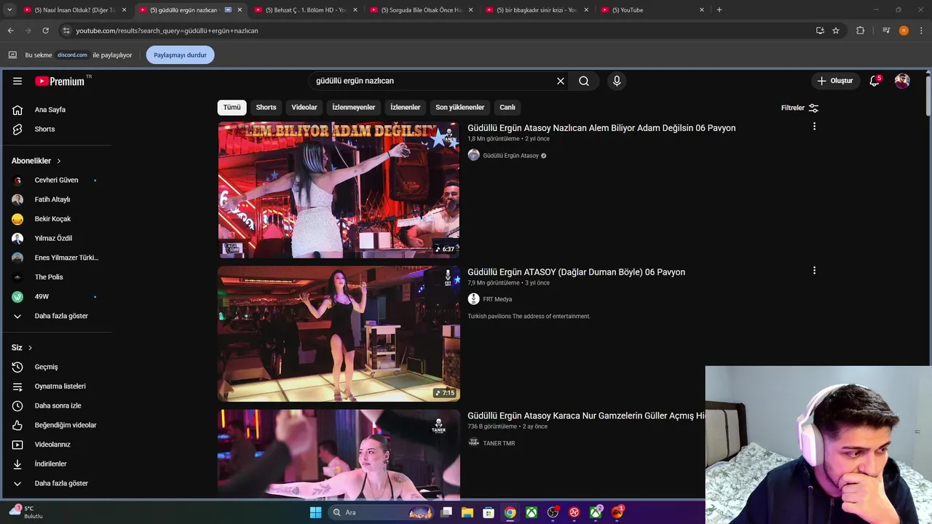This screenshot has width=932, height=524.
Task: Open the YouTube hamburger guide menu
Action: click(17, 81)
